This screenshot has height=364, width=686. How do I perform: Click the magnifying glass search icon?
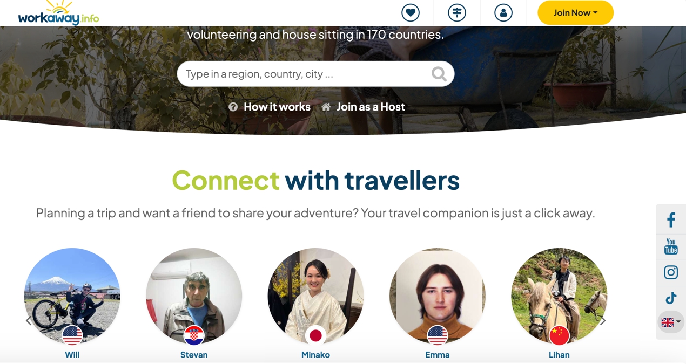[x=439, y=74]
